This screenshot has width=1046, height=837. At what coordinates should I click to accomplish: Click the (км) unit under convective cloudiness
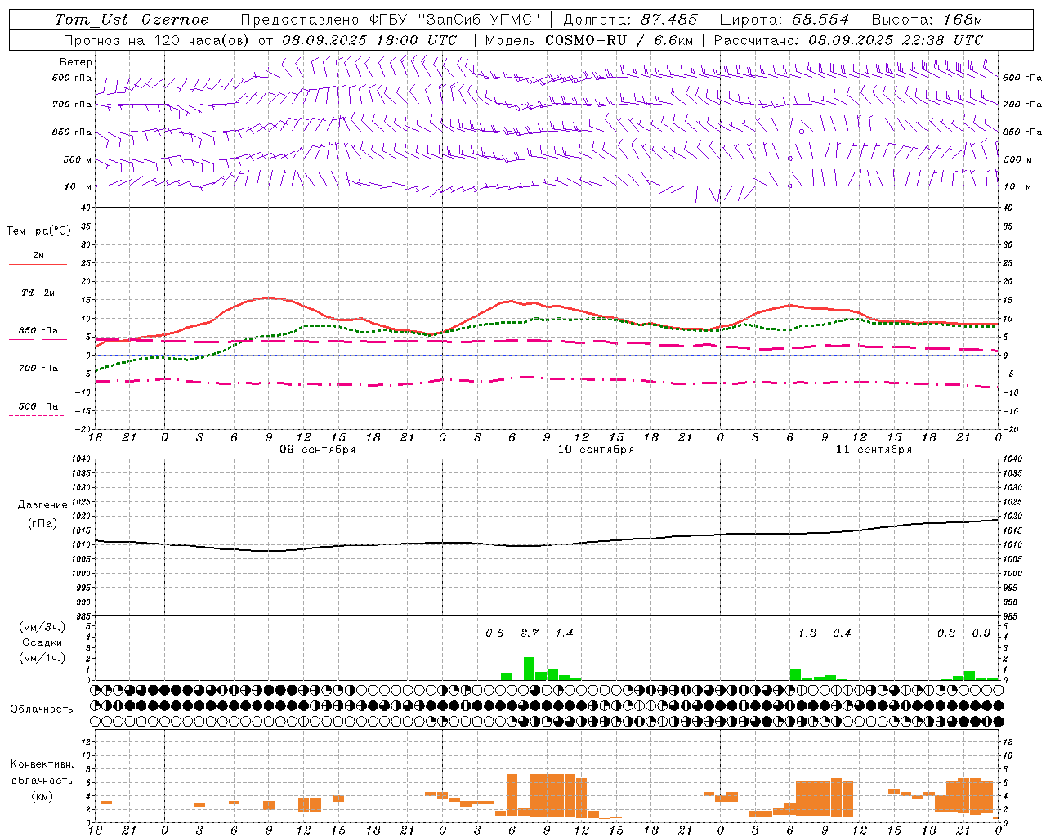pyautogui.click(x=42, y=796)
